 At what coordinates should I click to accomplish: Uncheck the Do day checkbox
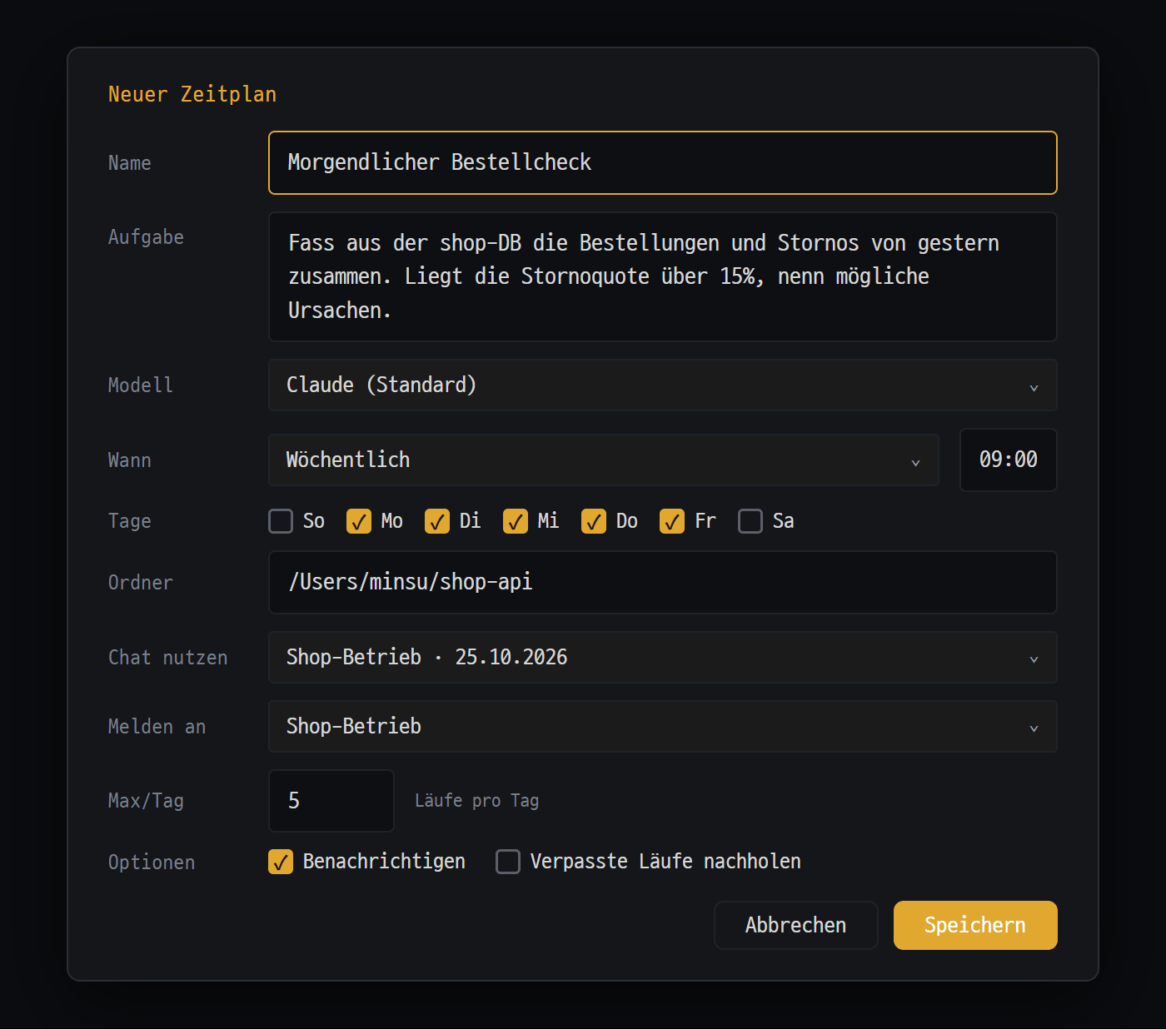click(594, 521)
